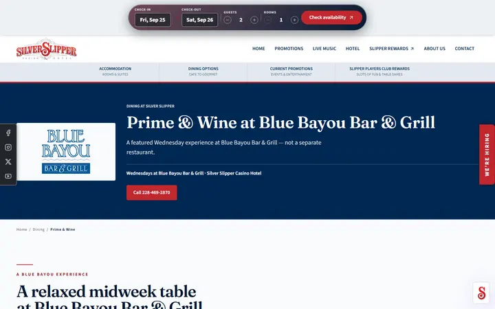Viewport: 495px width, 309px height.
Task: Increase the rooms count
Action: tap(294, 20)
